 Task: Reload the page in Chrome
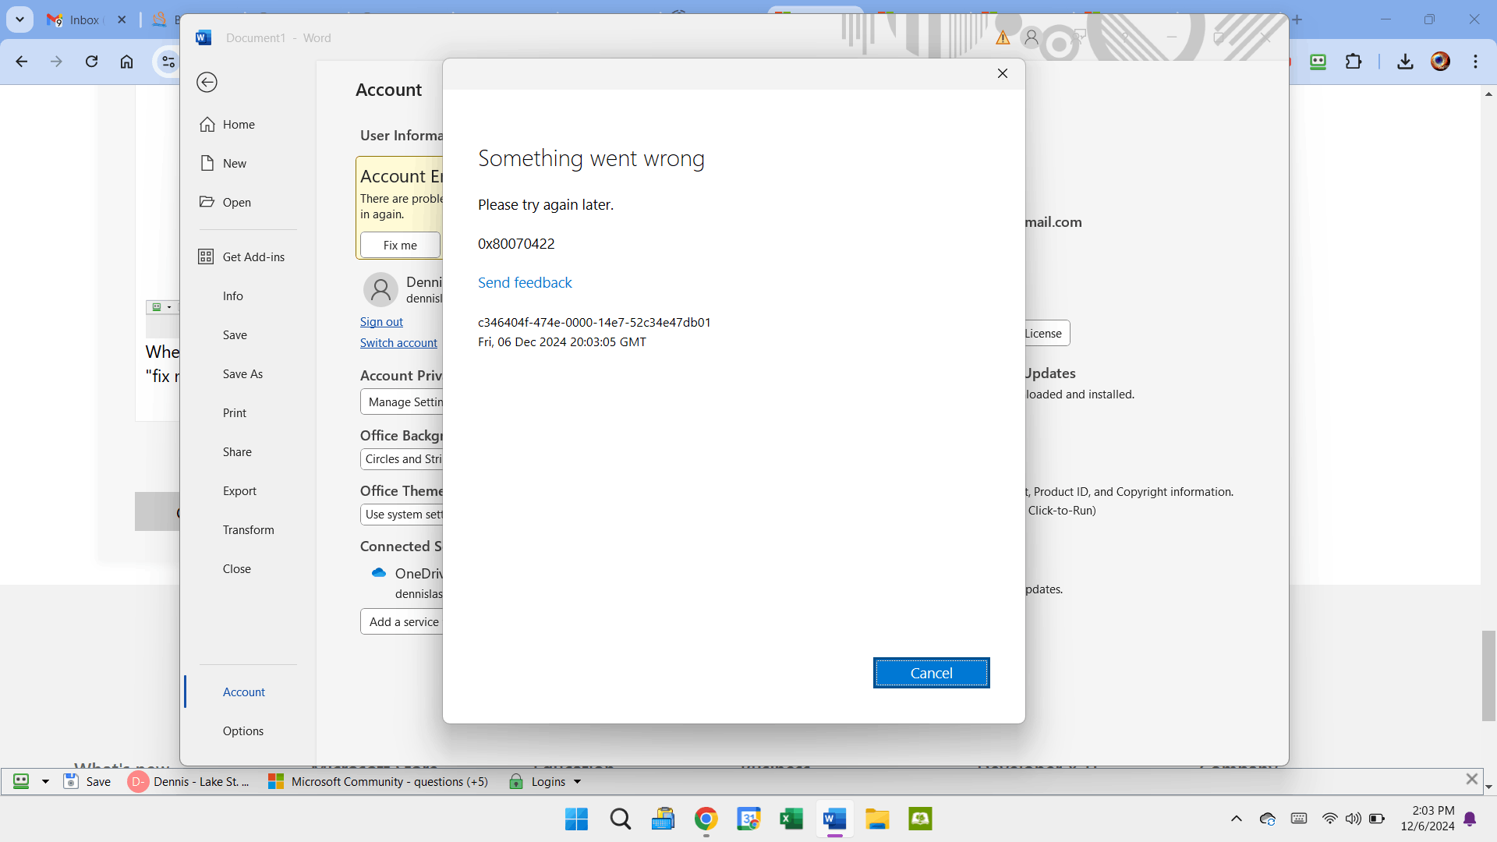[91, 62]
